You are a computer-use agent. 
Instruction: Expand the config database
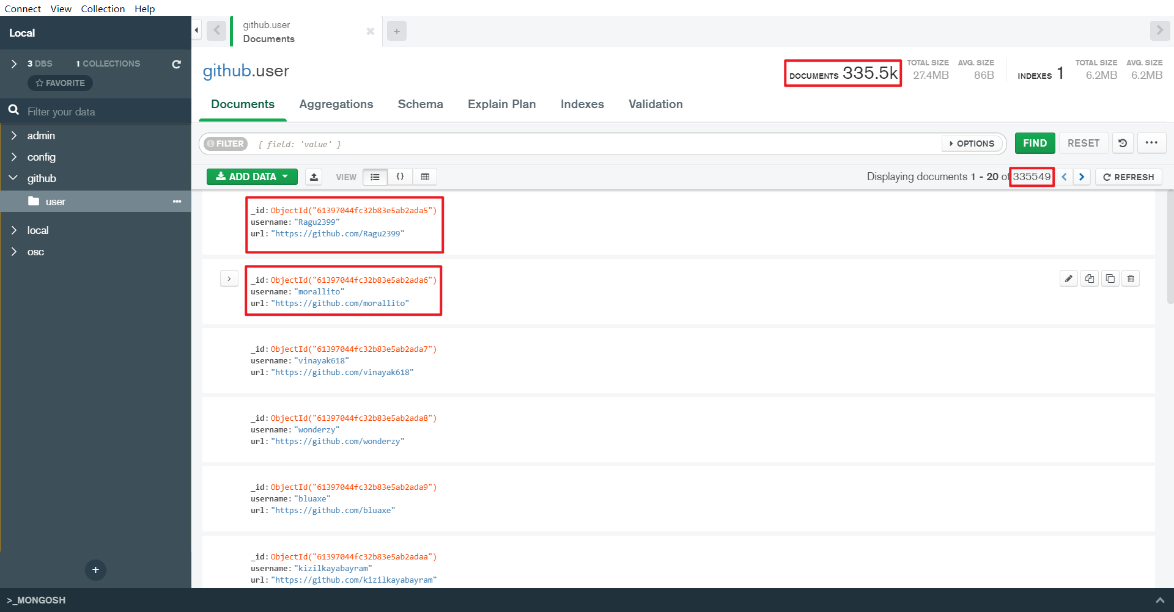pyautogui.click(x=14, y=157)
